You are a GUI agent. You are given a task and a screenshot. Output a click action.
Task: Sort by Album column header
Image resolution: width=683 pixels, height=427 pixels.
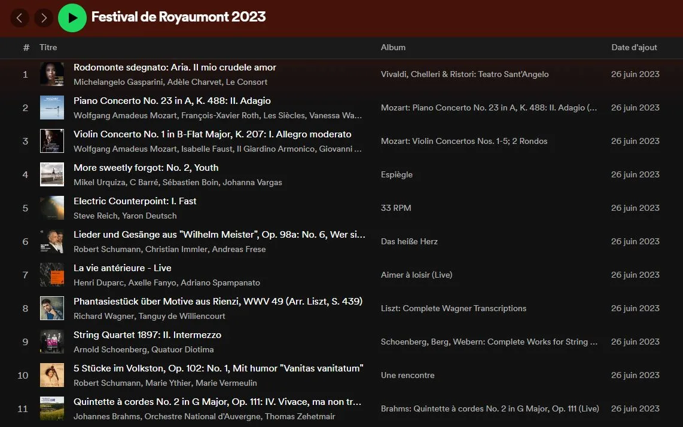(x=393, y=47)
